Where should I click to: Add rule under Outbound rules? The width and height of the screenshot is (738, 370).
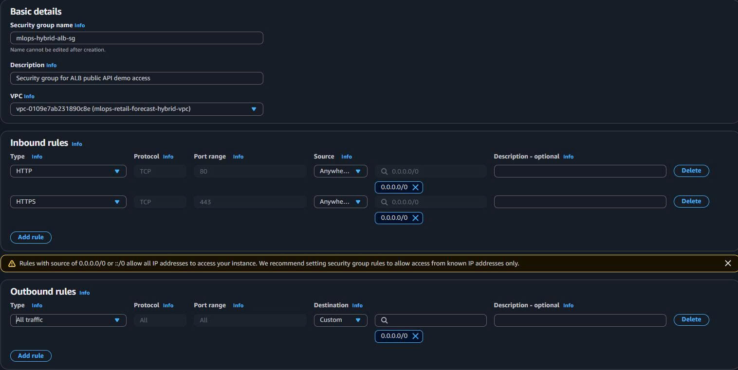pos(31,356)
